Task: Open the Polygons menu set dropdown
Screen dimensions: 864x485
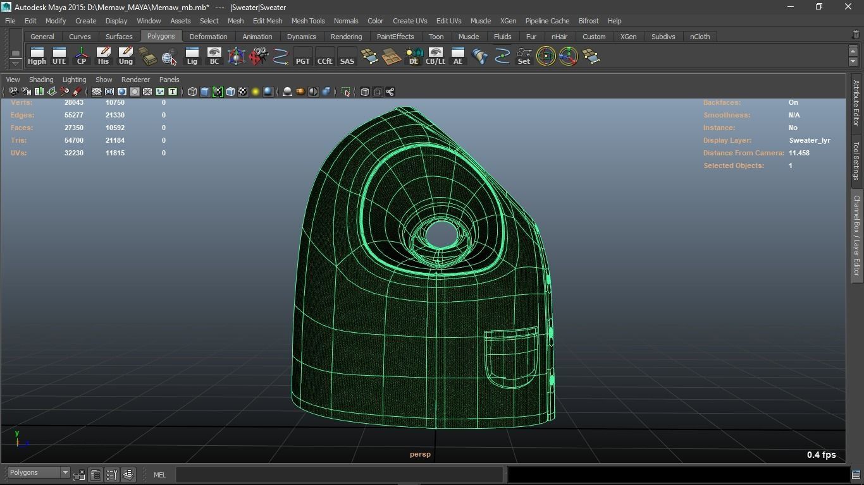Action: pos(39,472)
